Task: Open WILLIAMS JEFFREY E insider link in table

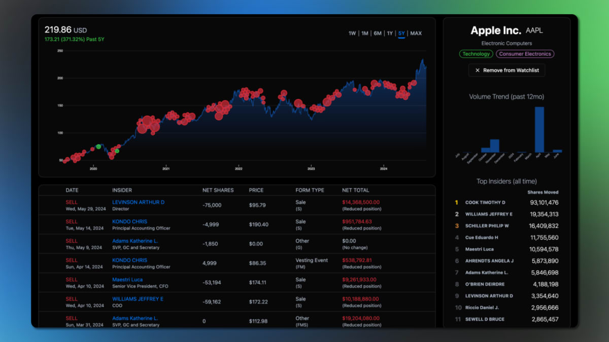Action: point(138,299)
